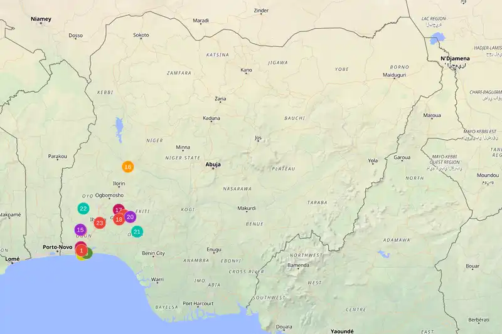
Task: Click the Parakou city label
Action: coord(58,156)
